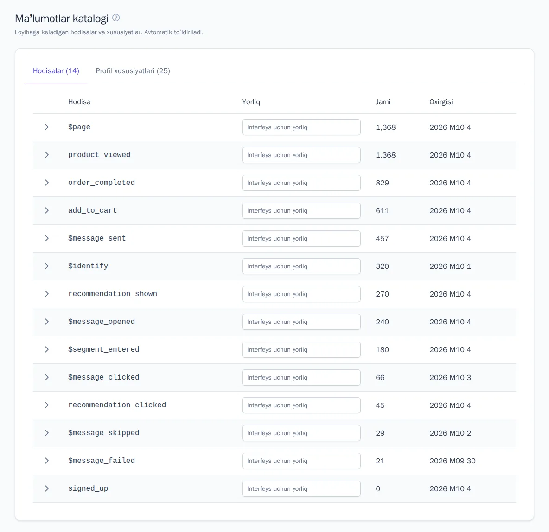Select the order_completed event name
549x532 pixels.
point(102,183)
